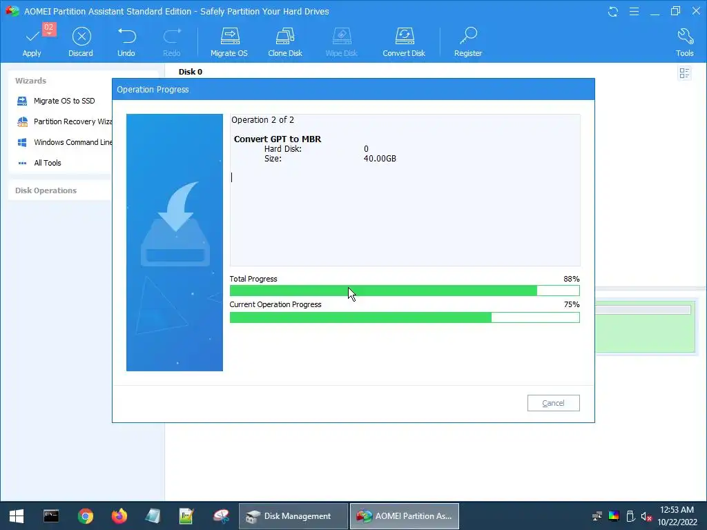Cancel the operation in progress
Screen dimensions: 707x530
[x=553, y=403]
